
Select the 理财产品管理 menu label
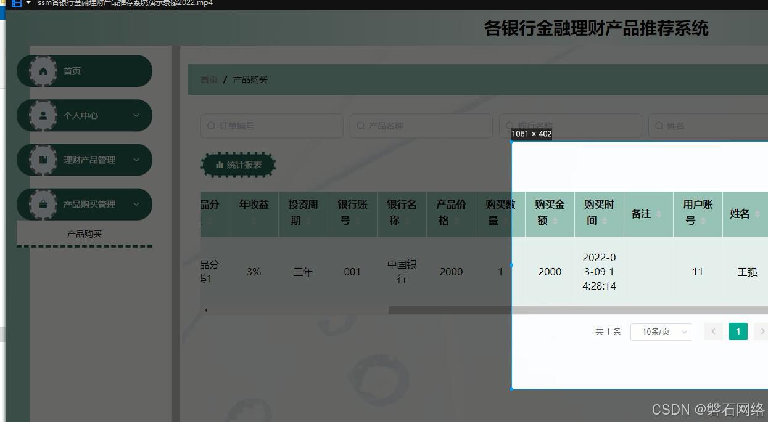(89, 160)
